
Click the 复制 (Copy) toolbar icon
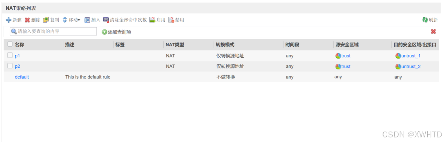point(46,20)
